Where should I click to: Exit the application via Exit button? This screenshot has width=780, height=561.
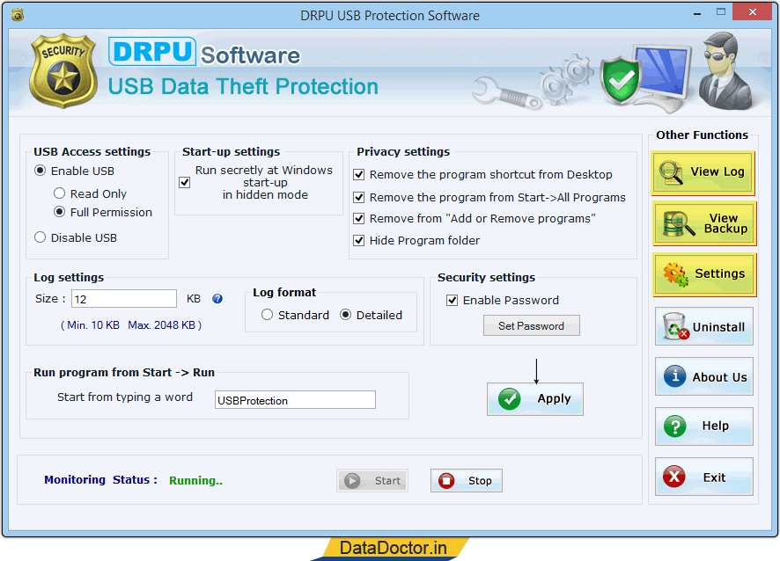(704, 477)
